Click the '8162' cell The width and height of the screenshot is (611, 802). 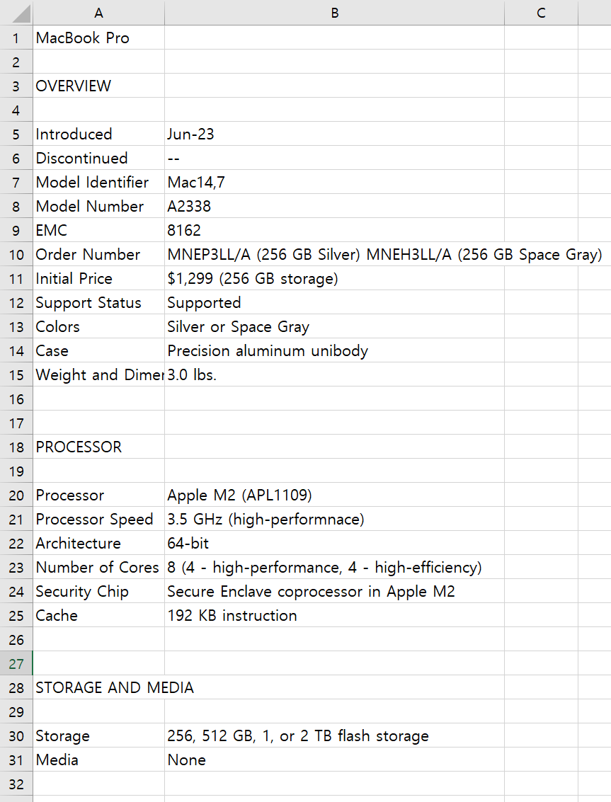click(x=334, y=230)
